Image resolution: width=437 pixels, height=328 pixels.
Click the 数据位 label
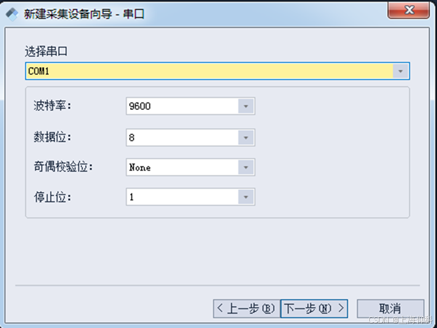(51, 138)
